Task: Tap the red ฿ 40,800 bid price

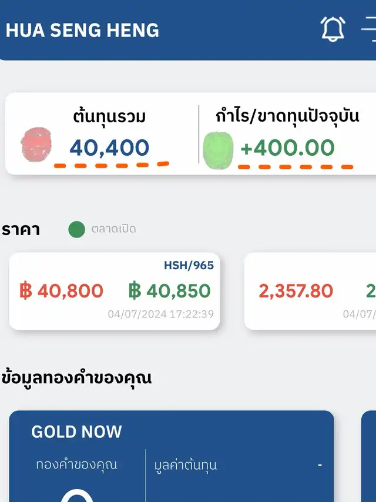Action: pyautogui.click(x=61, y=290)
